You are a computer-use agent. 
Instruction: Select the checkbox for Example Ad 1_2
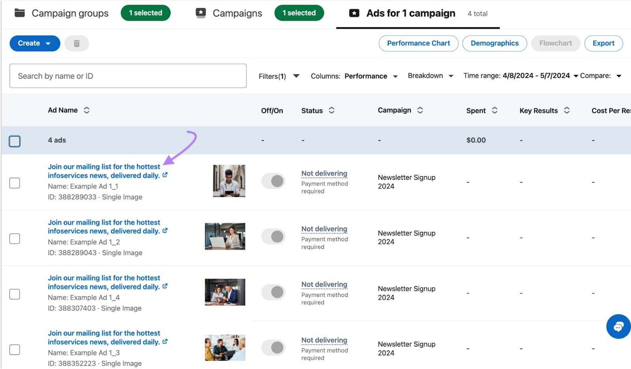coord(15,238)
